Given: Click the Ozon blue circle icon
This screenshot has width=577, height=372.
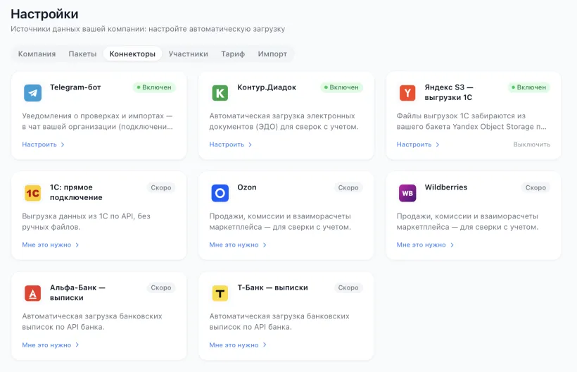Looking at the screenshot, I should (x=220, y=193).
